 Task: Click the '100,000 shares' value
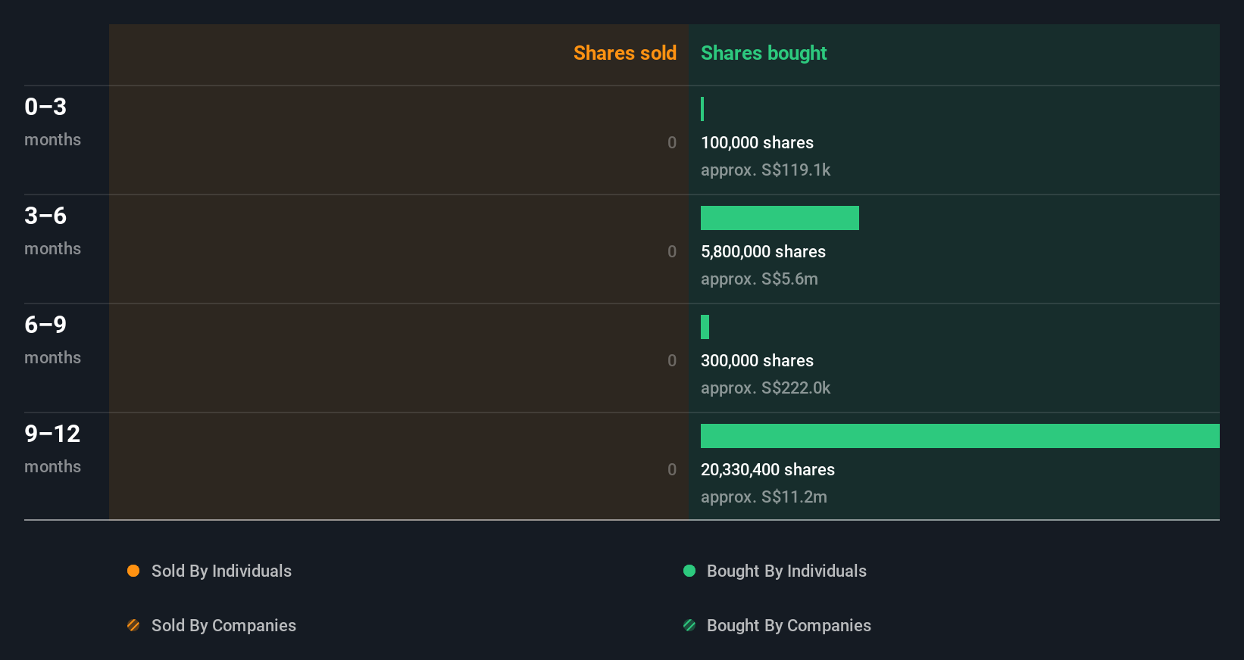tap(757, 142)
